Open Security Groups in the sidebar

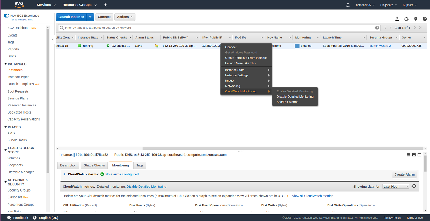19,190
